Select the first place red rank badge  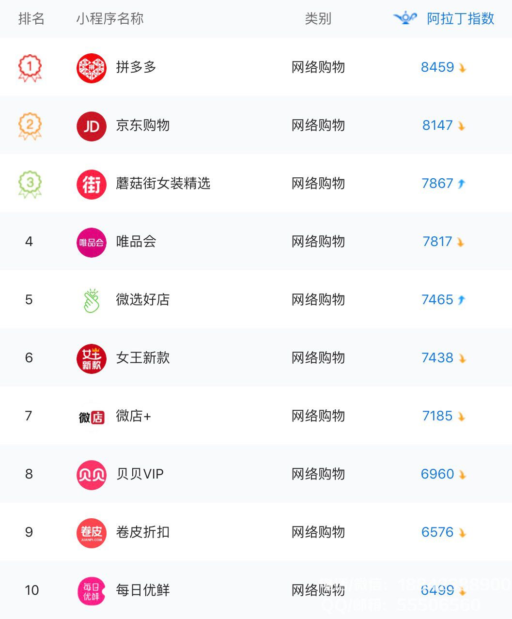click(x=30, y=67)
